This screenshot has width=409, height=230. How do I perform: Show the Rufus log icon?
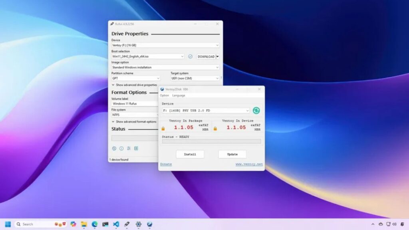[136, 149]
